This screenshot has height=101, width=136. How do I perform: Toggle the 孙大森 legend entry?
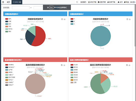point(74,65)
